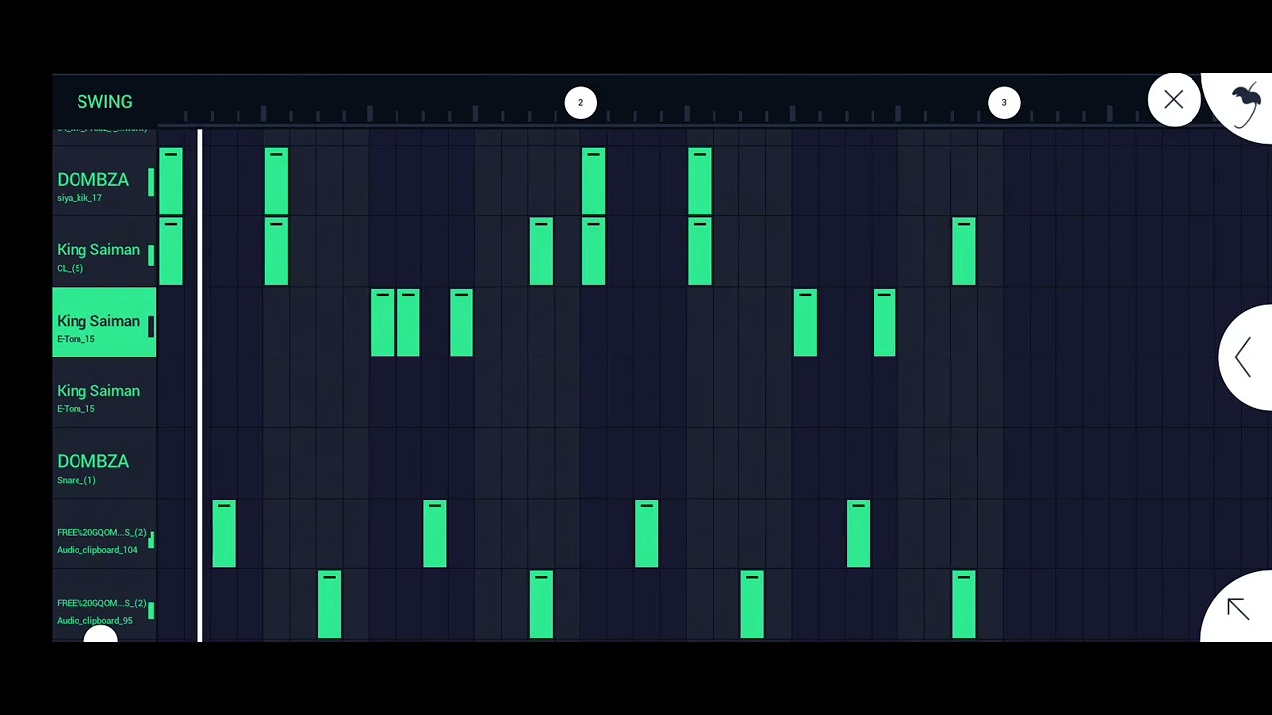Toggle the first step in the siya_kik_17 row
1272x715 pixels.
click(x=171, y=182)
